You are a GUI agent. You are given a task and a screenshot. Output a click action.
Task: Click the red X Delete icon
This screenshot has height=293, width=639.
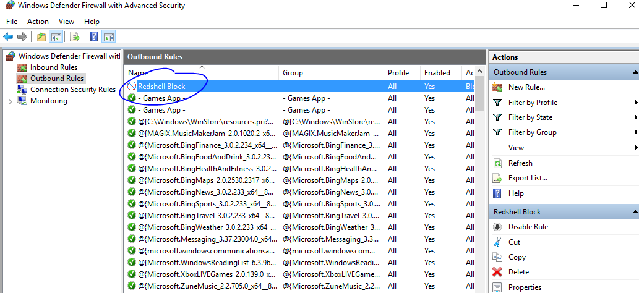coord(497,272)
